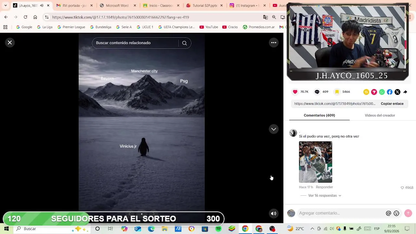The width and height of the screenshot is (416, 234).
Task: Share post via WhatsApp
Action: click(x=382, y=92)
